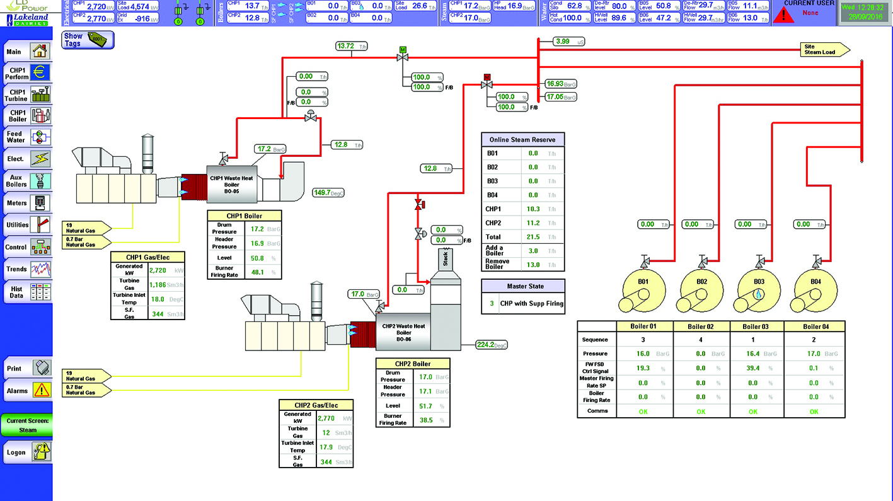
Task: Open Utilities screen
Action: [27, 224]
